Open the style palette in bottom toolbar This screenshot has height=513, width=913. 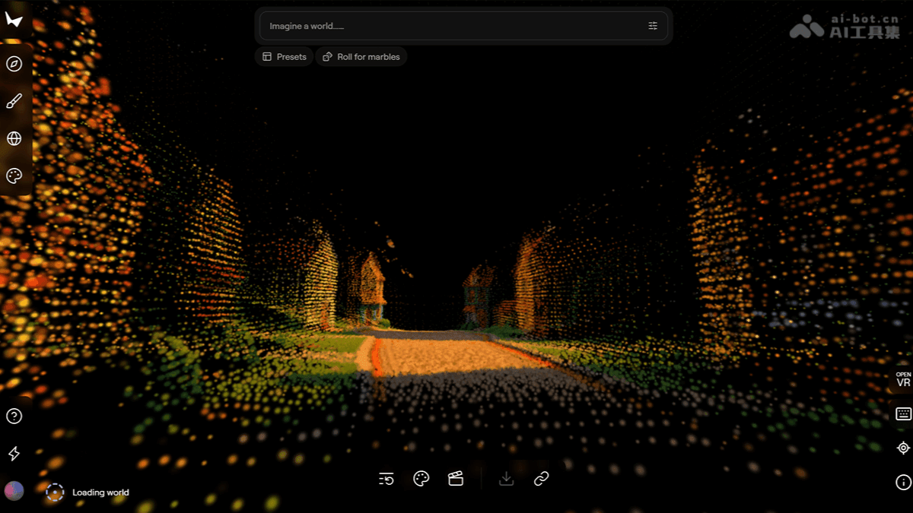click(421, 479)
